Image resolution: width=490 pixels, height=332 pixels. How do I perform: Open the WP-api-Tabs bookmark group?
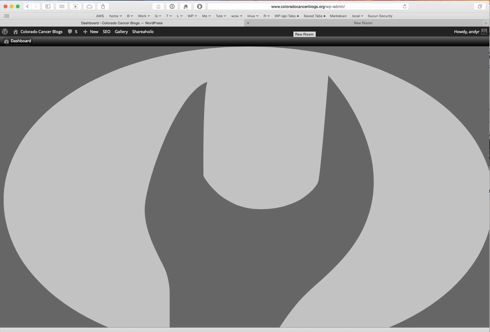click(x=286, y=16)
